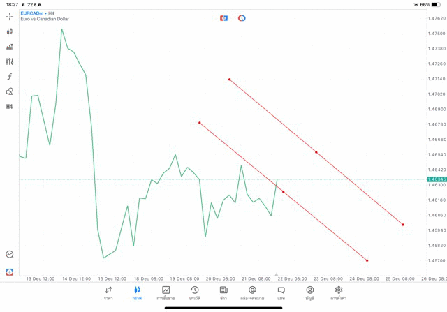Tap the colored square icon at bottom-left

(10, 272)
